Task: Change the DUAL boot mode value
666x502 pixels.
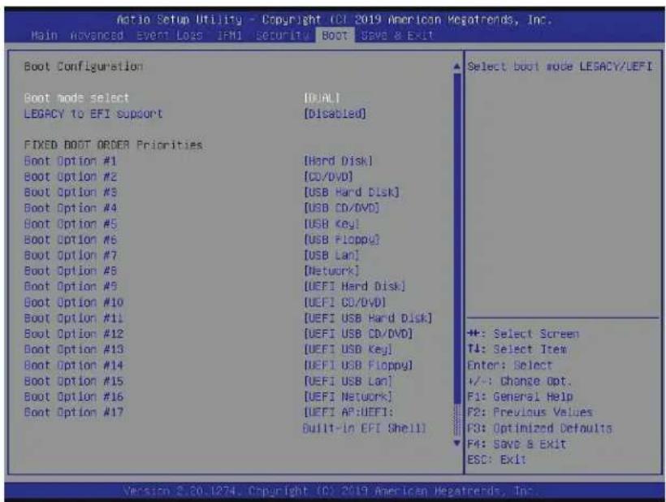Action: pyautogui.click(x=322, y=97)
